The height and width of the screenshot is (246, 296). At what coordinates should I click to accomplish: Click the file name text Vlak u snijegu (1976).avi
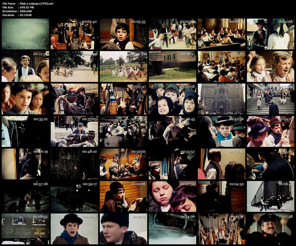37,4
